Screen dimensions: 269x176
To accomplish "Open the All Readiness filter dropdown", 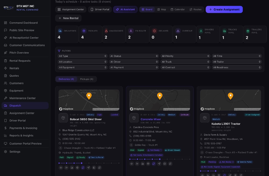I will [x=237, y=67].
